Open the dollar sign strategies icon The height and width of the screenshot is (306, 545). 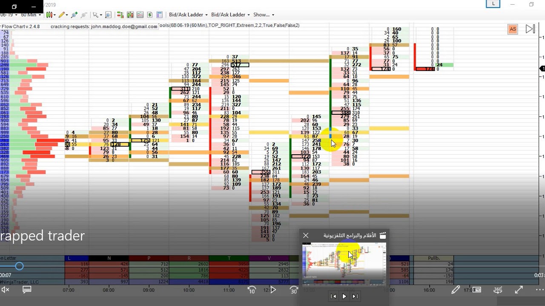tap(150, 15)
